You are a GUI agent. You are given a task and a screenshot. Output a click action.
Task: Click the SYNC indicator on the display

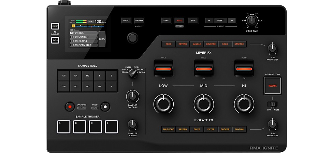91,21
